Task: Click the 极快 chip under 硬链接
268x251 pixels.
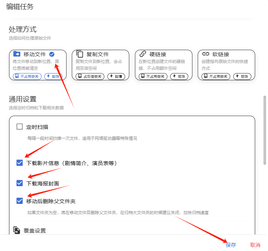Action: point(179,77)
